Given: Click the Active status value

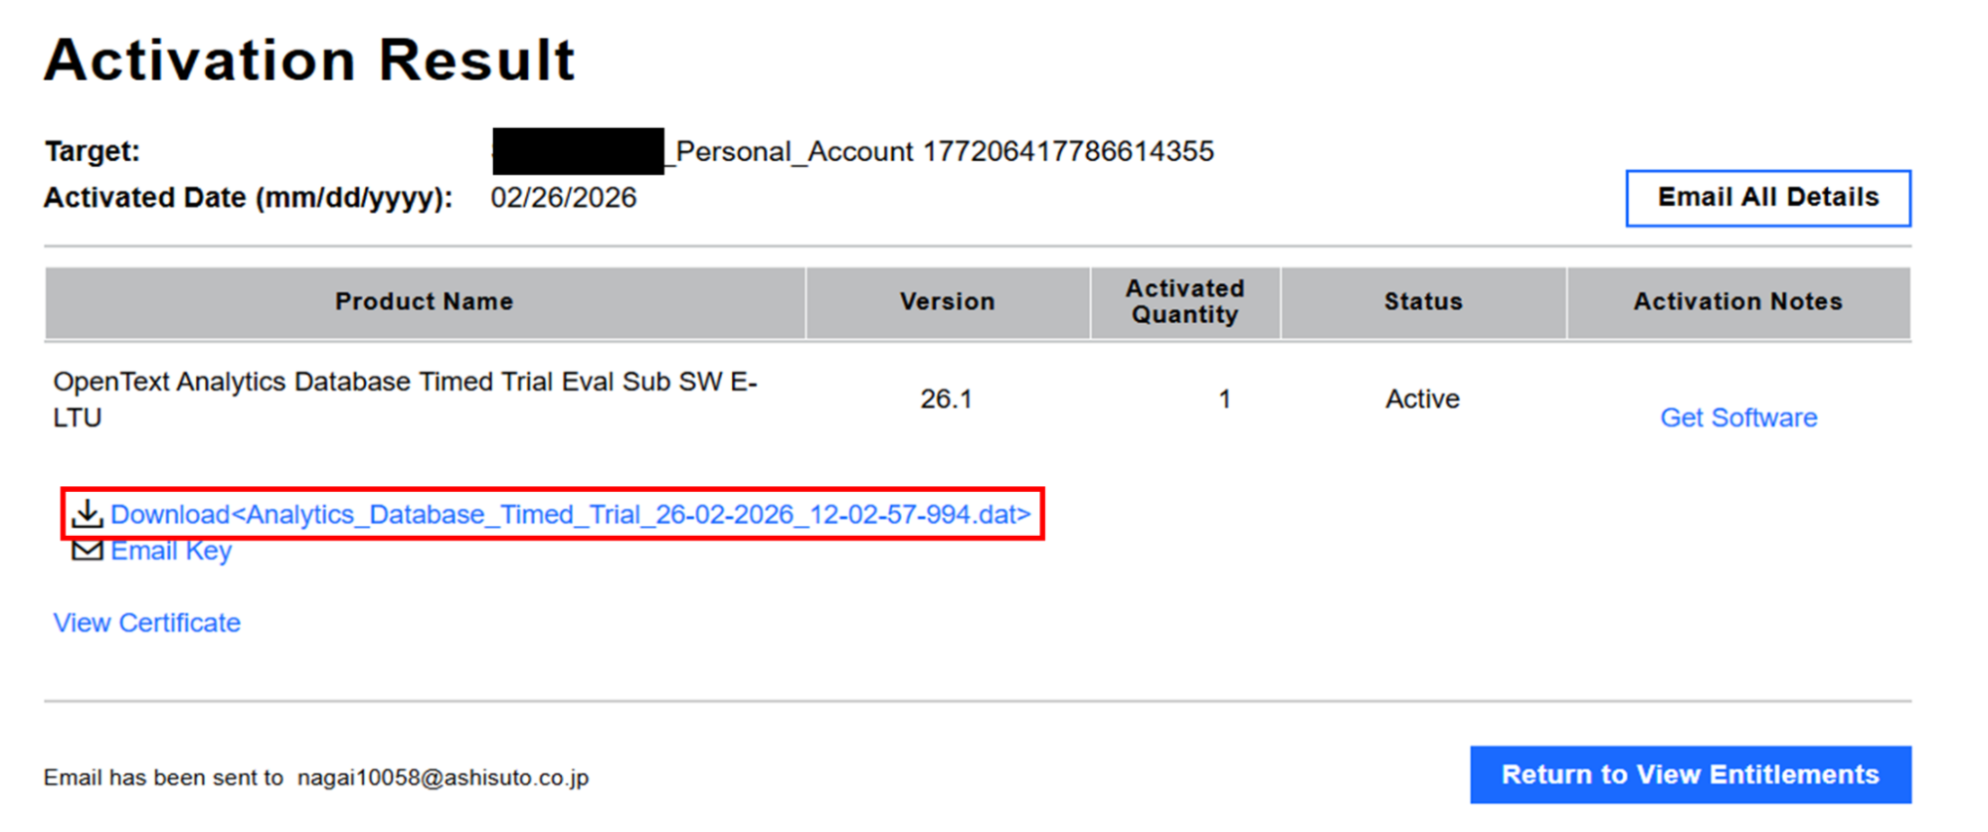Looking at the screenshot, I should coord(1422,399).
